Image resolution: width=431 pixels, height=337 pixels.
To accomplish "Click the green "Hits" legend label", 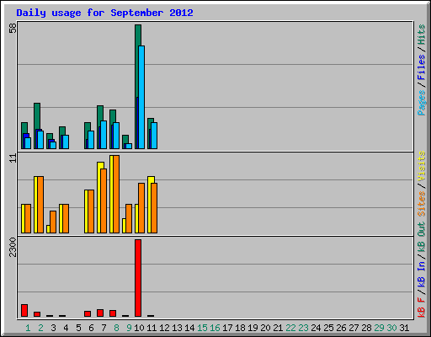I will (x=422, y=35).
